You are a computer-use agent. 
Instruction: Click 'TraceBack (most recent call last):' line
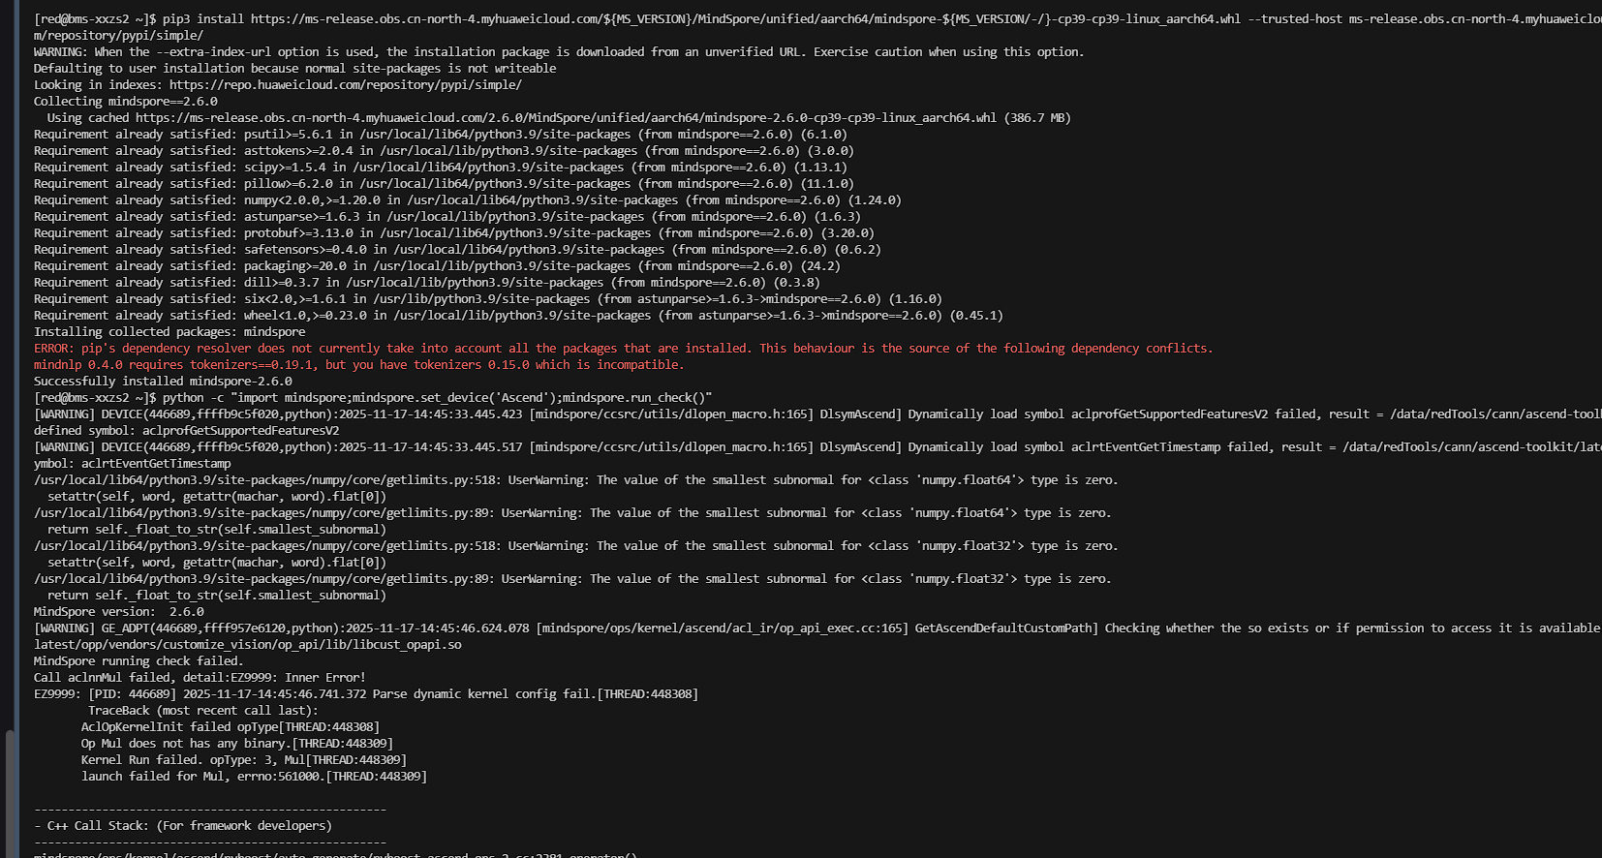point(202,711)
